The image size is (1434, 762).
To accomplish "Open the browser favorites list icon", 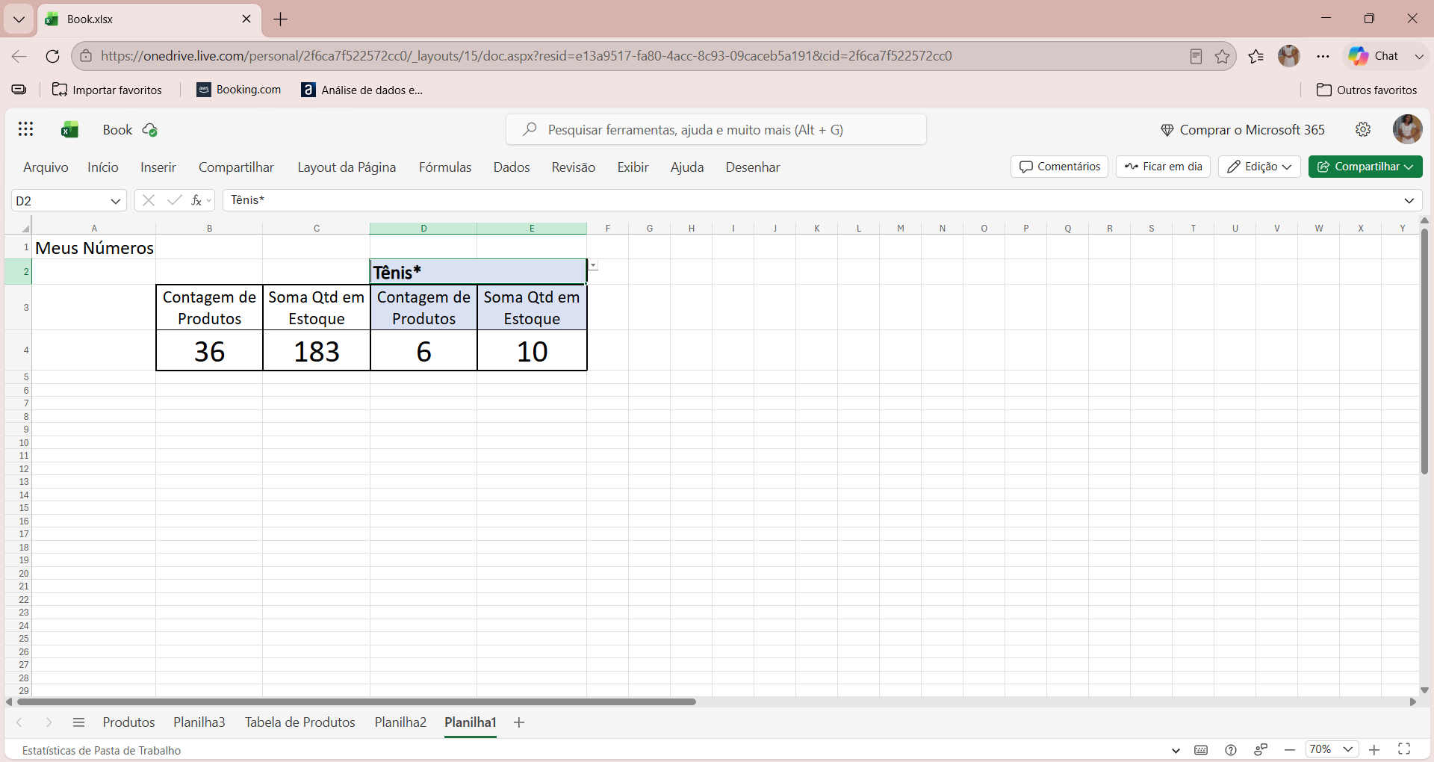I will [1255, 56].
